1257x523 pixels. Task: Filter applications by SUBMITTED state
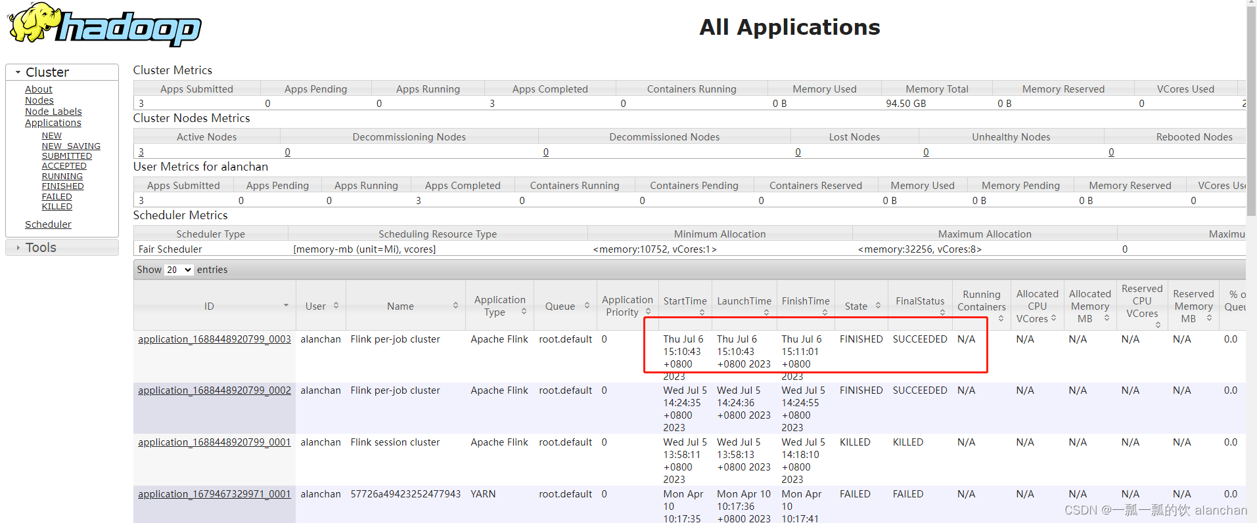(67, 156)
